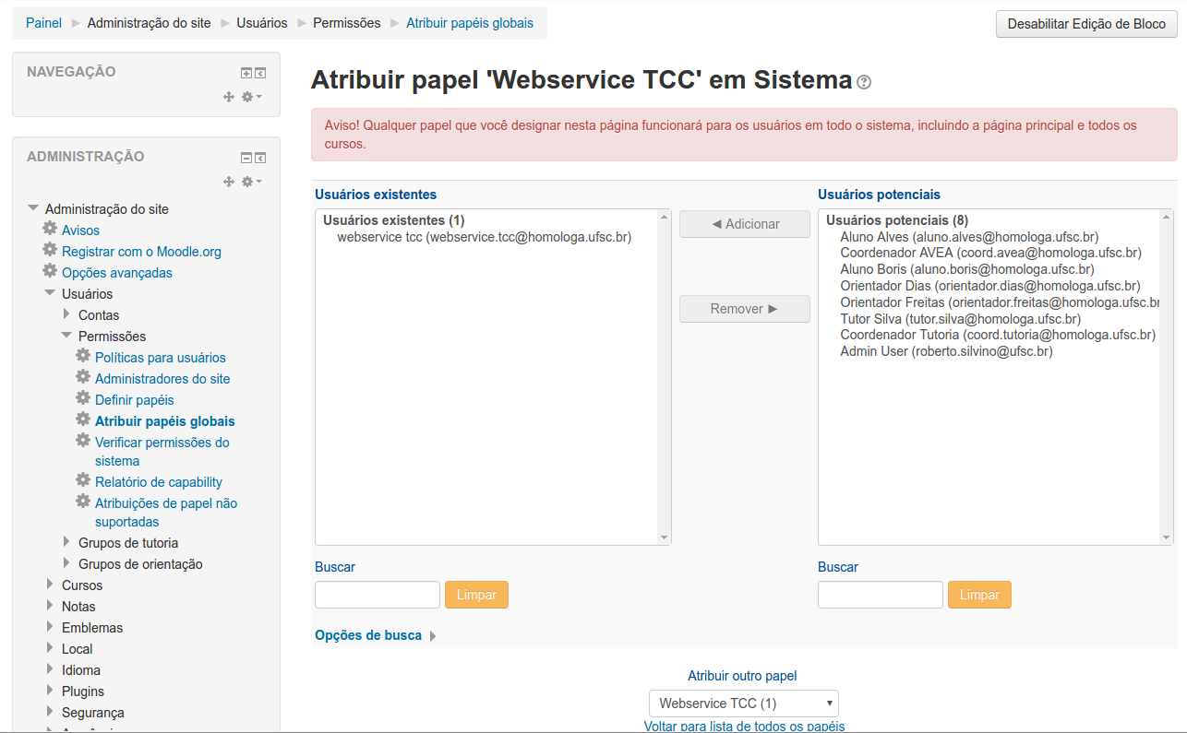
Task: Expand the Local tree node
Action: coord(50,648)
